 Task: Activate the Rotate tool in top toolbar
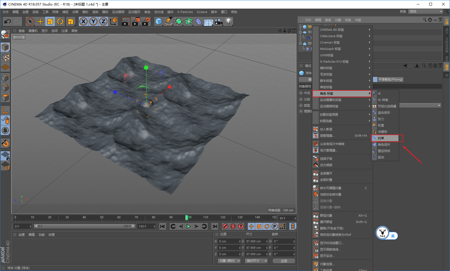(60, 21)
